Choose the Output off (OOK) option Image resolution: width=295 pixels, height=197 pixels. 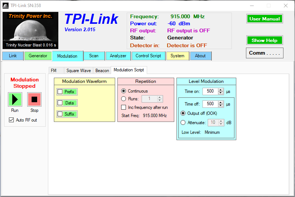click(183, 113)
